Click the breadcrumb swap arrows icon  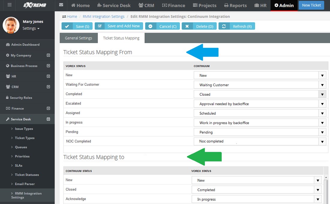click(x=64, y=16)
